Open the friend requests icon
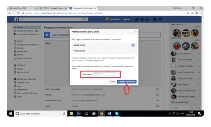211x127 pixels. [137, 19]
